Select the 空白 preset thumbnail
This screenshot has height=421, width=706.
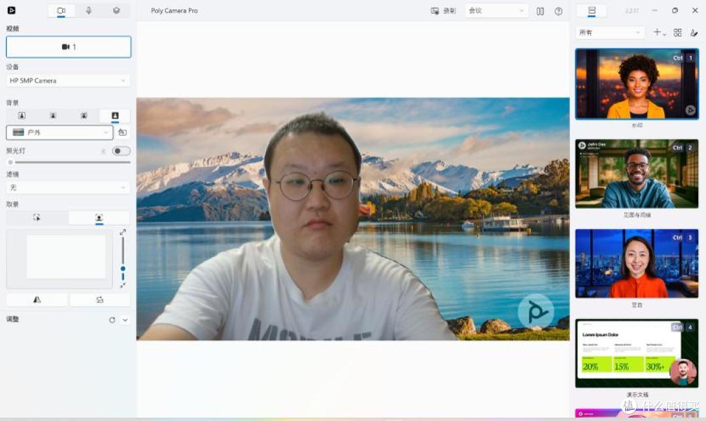click(637, 264)
